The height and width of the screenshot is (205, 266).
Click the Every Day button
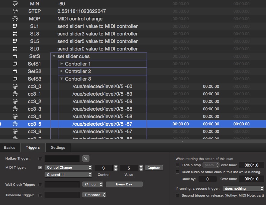click(x=124, y=184)
